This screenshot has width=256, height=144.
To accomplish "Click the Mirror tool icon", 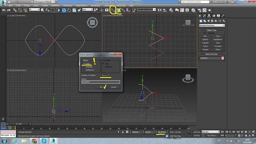I will (x=160, y=10).
